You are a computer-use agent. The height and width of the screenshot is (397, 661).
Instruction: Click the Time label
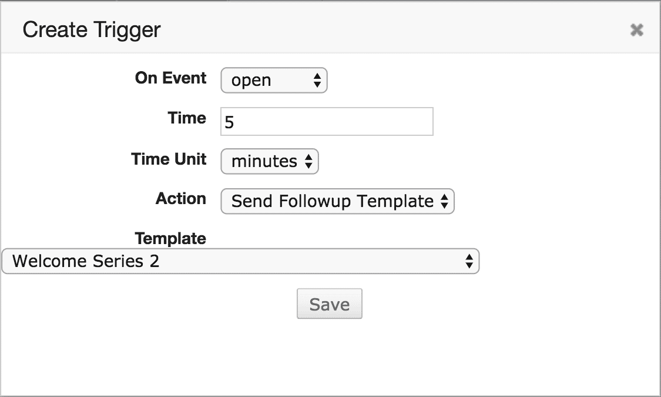coord(187,118)
